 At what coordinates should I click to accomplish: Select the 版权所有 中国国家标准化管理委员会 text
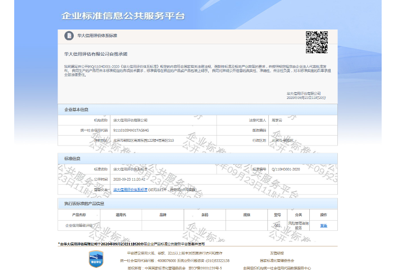(x=157, y=268)
